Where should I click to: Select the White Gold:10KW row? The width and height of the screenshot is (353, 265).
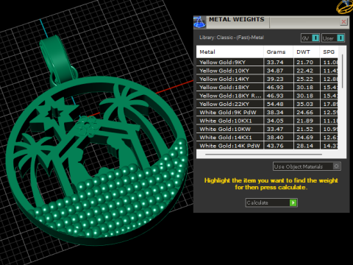(x=267, y=129)
